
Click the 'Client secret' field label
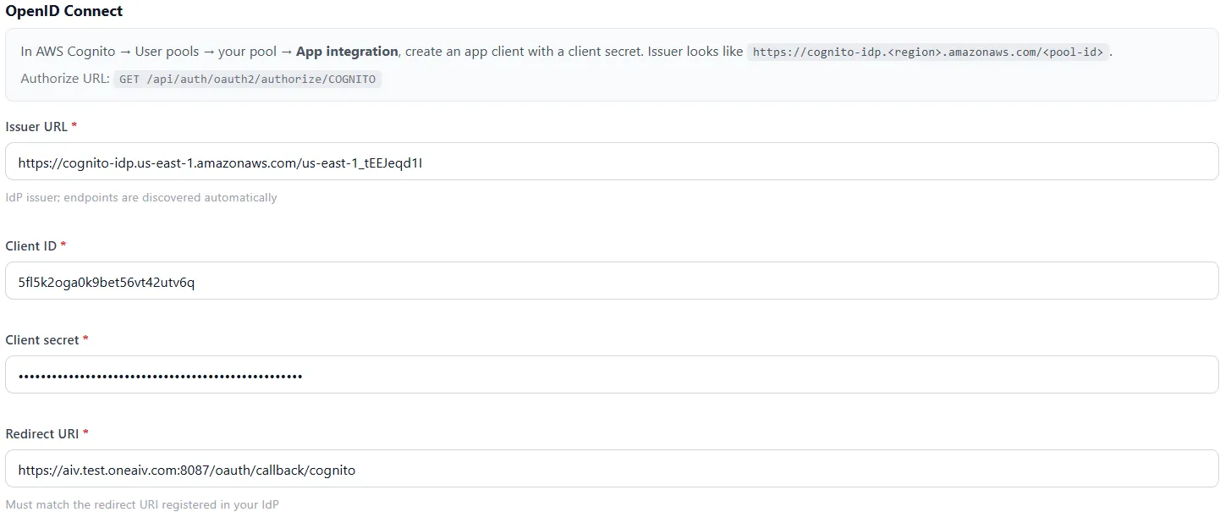tap(42, 339)
